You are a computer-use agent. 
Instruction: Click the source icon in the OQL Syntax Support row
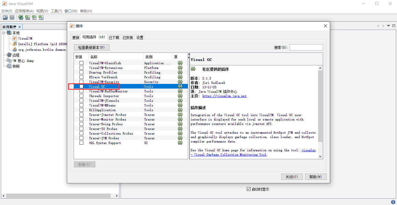click(180, 143)
